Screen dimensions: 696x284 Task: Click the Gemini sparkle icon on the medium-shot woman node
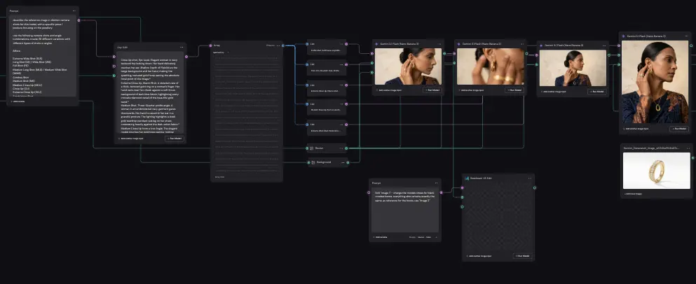coord(541,45)
